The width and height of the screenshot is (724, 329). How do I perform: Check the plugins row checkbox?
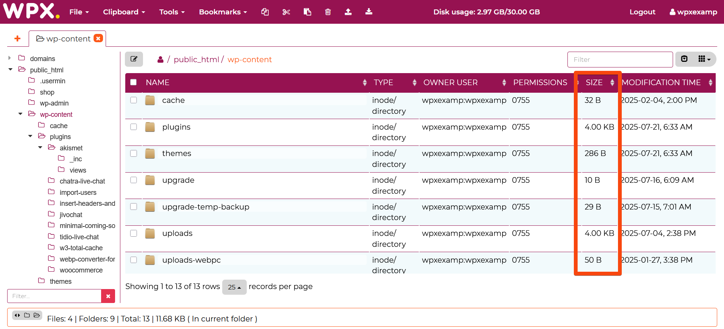pyautogui.click(x=134, y=127)
